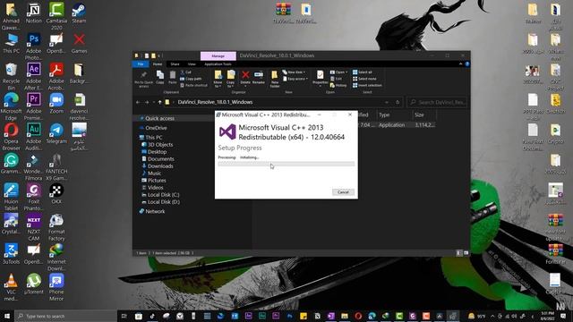Open Downloads in the navigation pane
Image resolution: width=573 pixels, height=322 pixels.
point(160,166)
